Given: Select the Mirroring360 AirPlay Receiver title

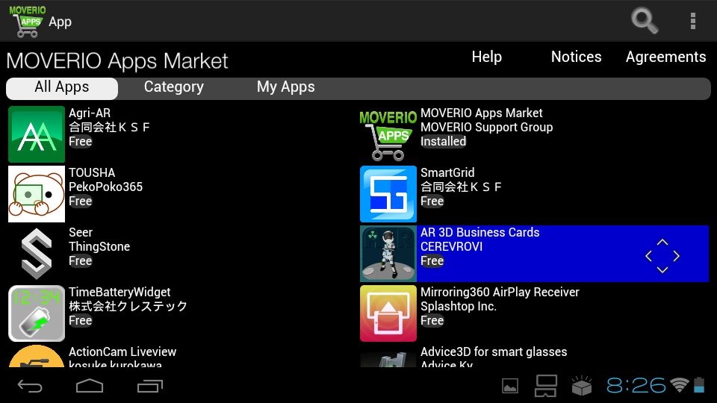Looking at the screenshot, I should 500,293.
